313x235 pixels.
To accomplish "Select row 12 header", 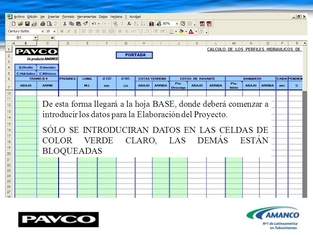I will click(x=9, y=105).
